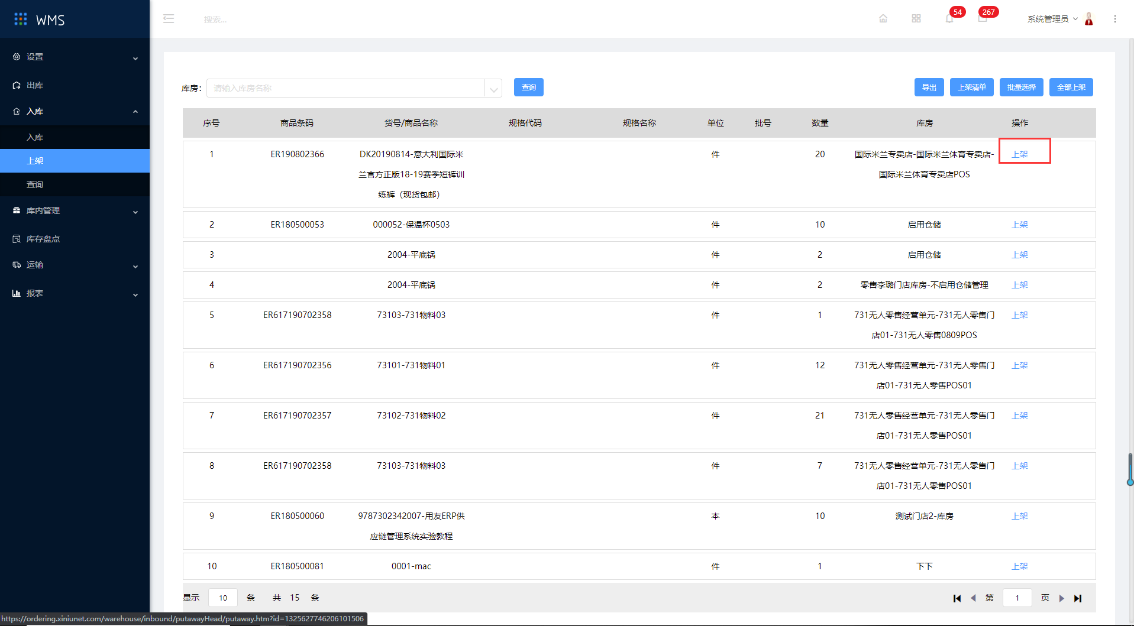The height and width of the screenshot is (626, 1134).
Task: Click the 报表 chart icon in sidebar
Action: pos(17,293)
